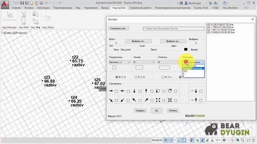Enable collapse-inward sort checkbox
257x144 pixels.
175,100
